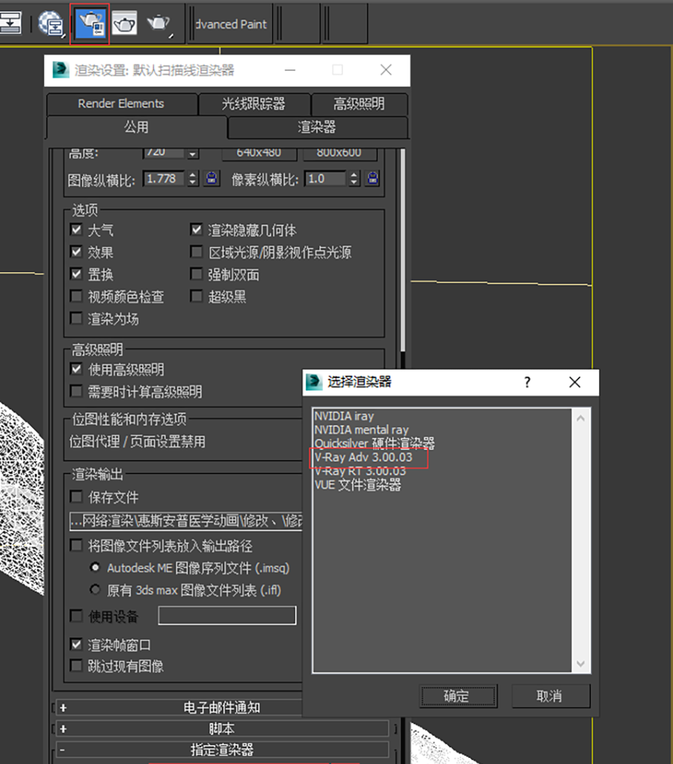Select Autodesk ME 图像序列文件 (.imsq) radio button
Image resolution: width=673 pixels, height=764 pixels.
pos(96,568)
